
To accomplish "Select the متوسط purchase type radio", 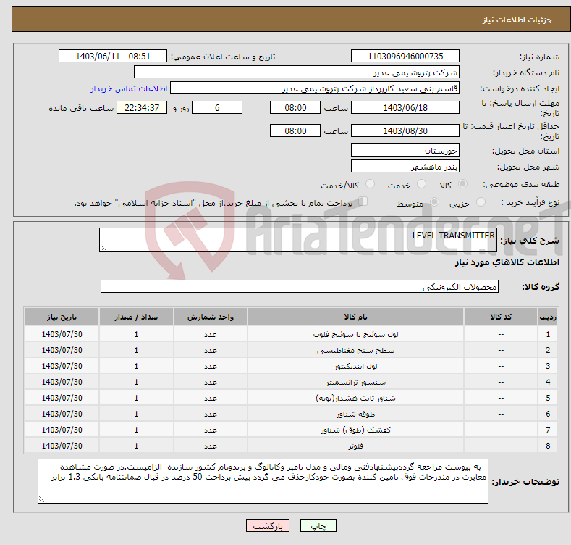I will (x=434, y=202).
